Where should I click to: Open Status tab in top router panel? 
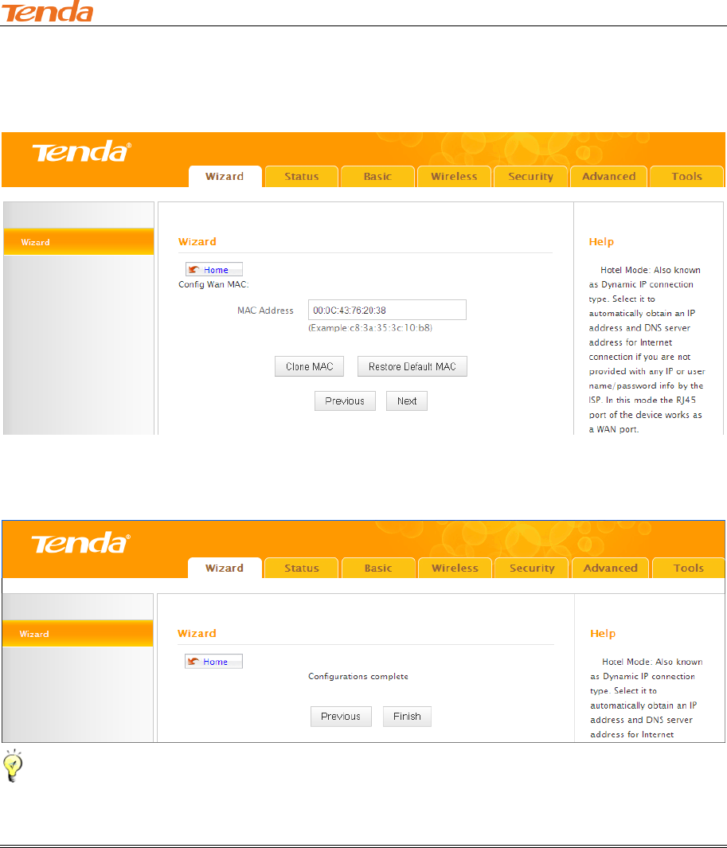click(301, 176)
